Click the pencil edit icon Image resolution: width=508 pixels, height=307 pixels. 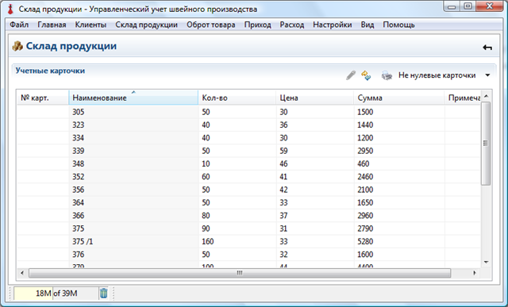pos(351,75)
